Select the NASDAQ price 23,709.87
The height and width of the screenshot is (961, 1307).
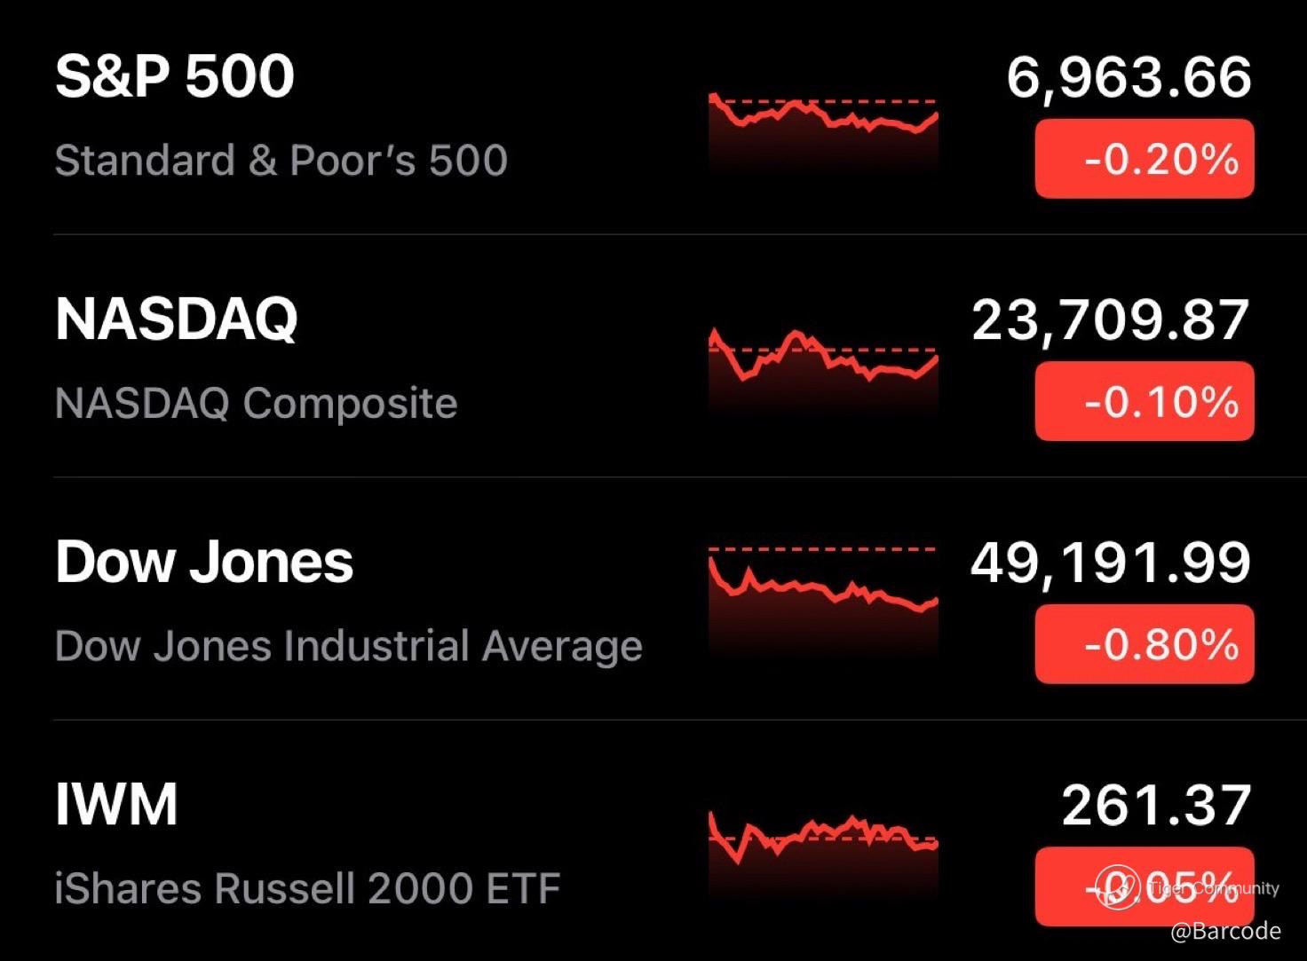click(1111, 319)
